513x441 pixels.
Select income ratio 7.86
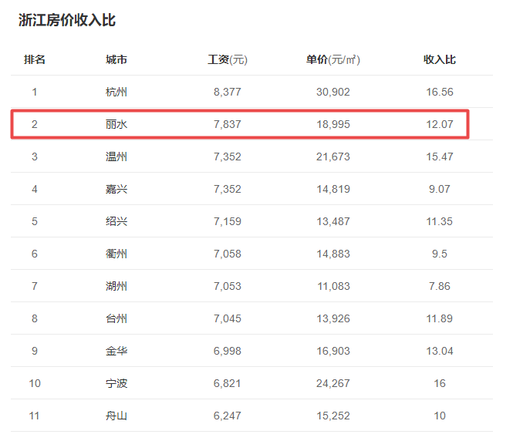click(x=440, y=286)
